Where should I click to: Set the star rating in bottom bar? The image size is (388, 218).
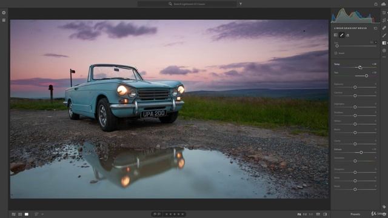tap(175, 214)
